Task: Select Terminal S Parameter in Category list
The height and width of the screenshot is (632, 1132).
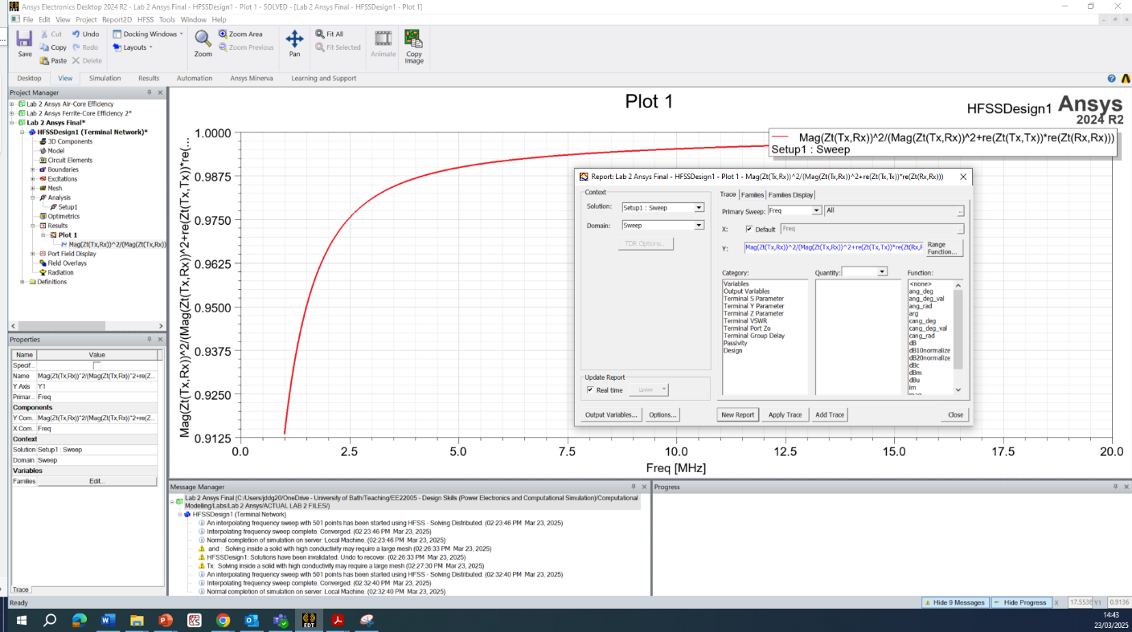Action: (x=753, y=299)
